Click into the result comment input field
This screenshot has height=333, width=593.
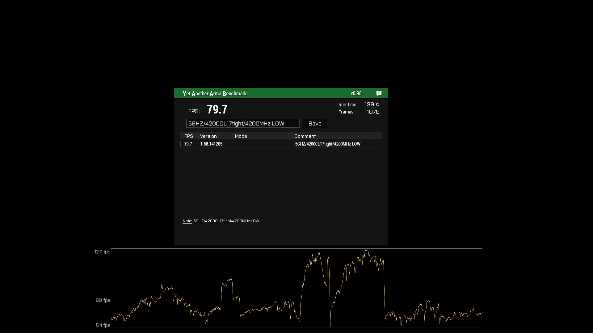242,123
